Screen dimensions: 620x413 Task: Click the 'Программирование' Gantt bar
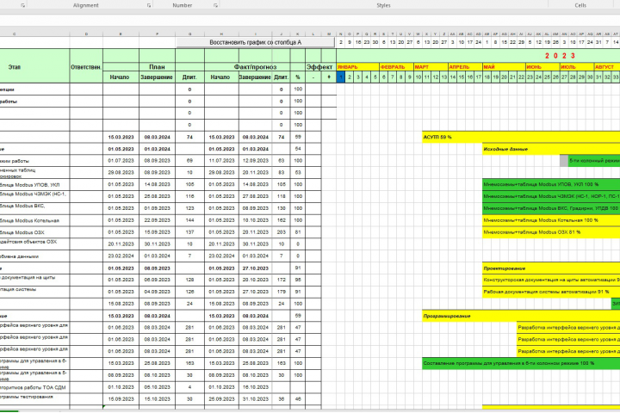(x=521, y=316)
